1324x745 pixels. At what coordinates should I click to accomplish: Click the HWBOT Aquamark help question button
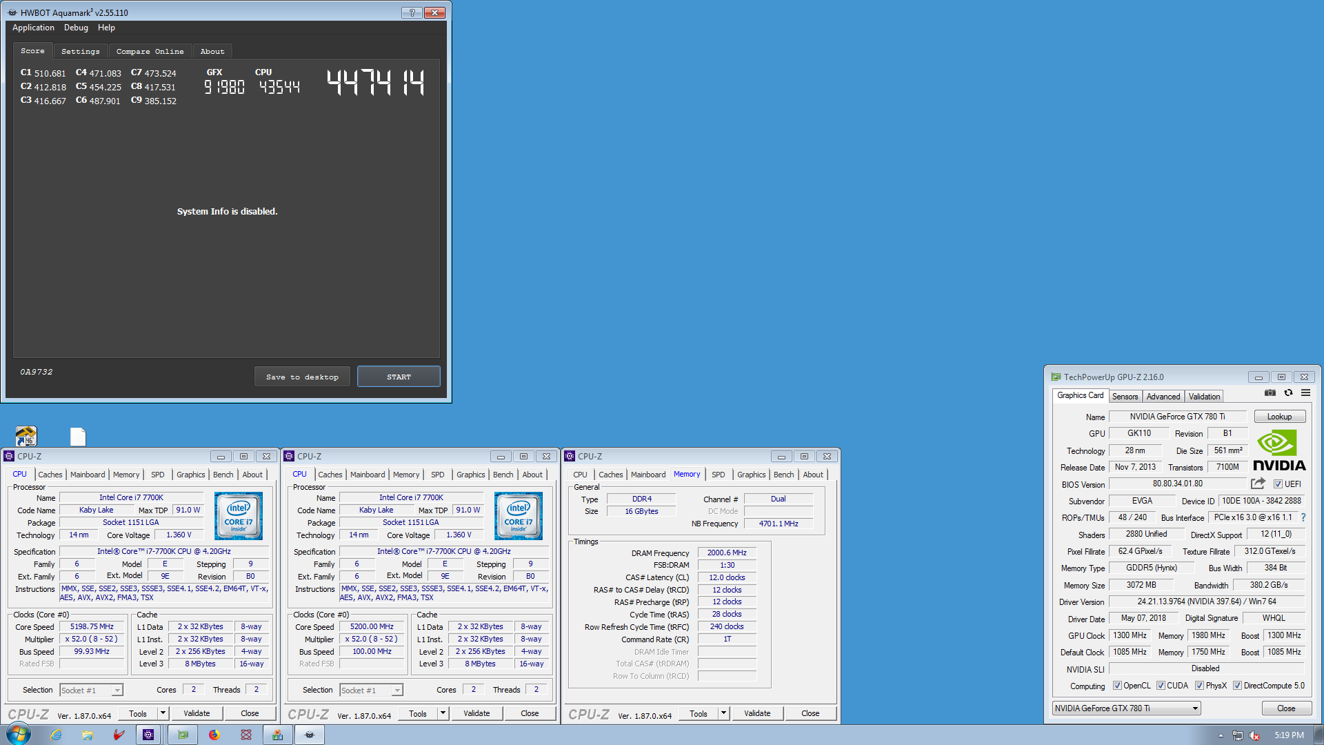click(x=412, y=12)
